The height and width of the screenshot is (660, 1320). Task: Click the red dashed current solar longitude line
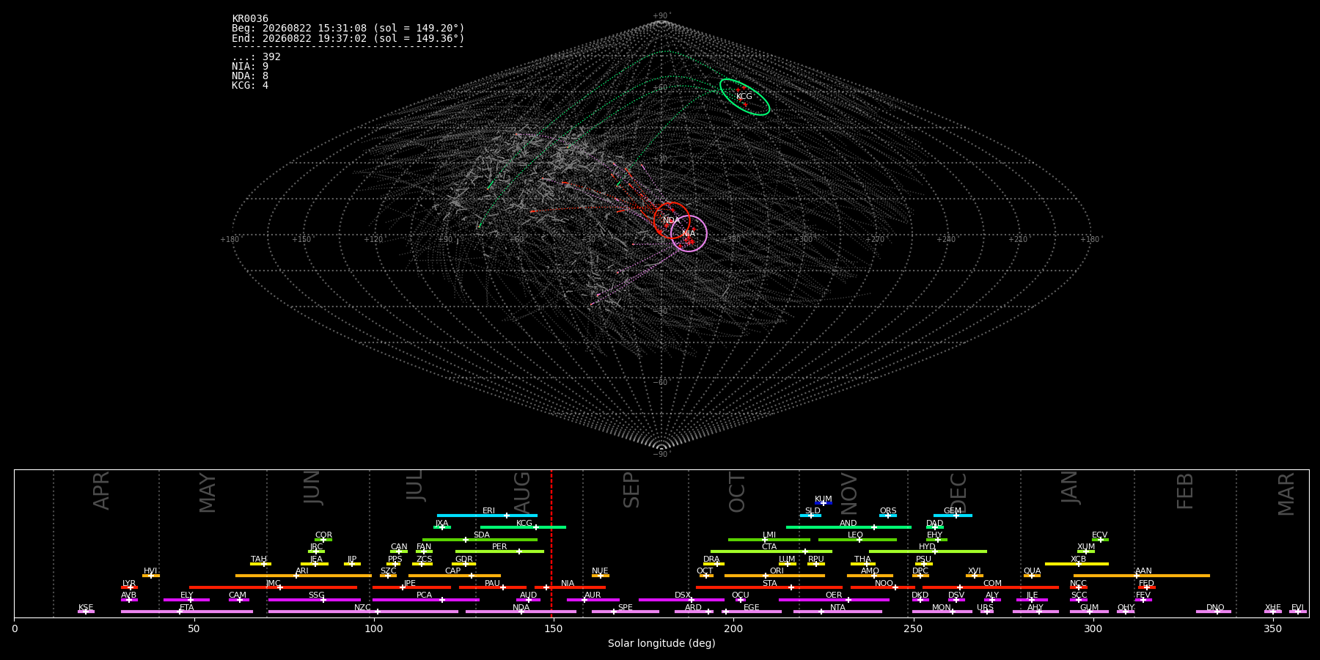[x=551, y=543]
